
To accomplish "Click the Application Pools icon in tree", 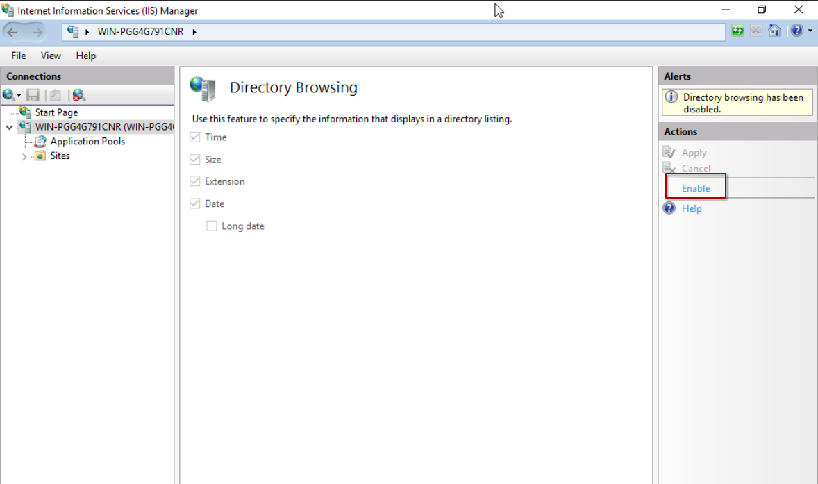I will 40,142.
